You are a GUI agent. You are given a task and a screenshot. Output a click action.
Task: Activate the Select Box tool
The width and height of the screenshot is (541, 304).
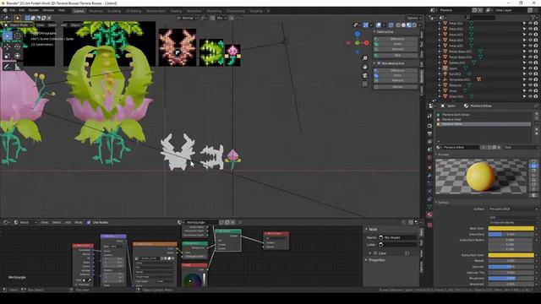8,35
